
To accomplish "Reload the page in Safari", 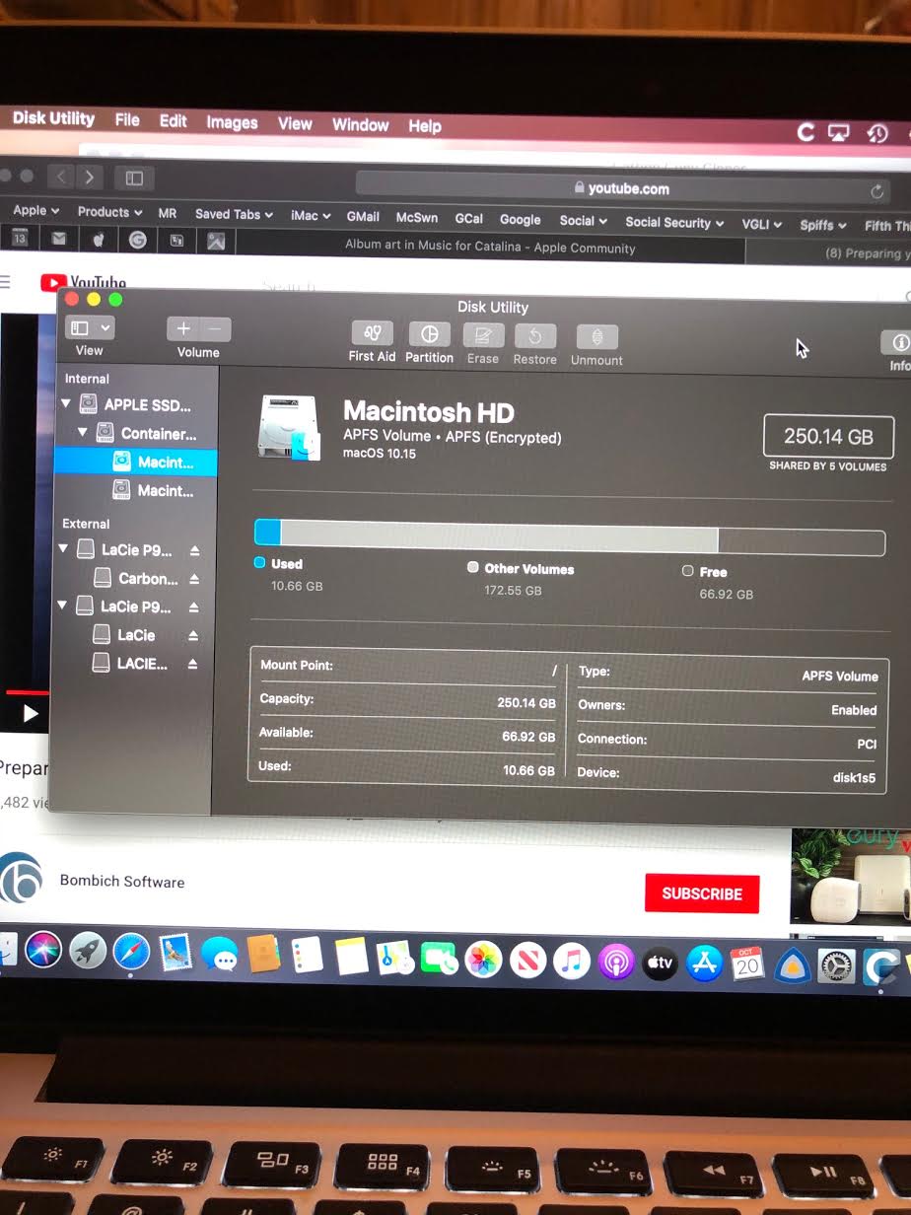I will pyautogui.click(x=876, y=191).
